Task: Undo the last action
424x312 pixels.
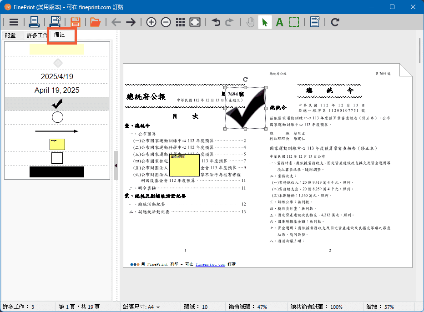Action: coord(216,22)
